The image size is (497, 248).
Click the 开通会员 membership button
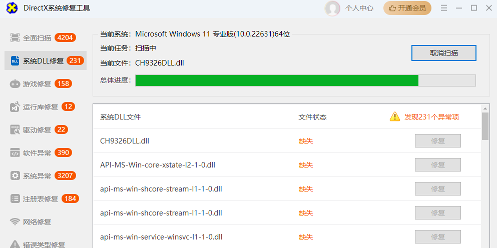(x=407, y=8)
